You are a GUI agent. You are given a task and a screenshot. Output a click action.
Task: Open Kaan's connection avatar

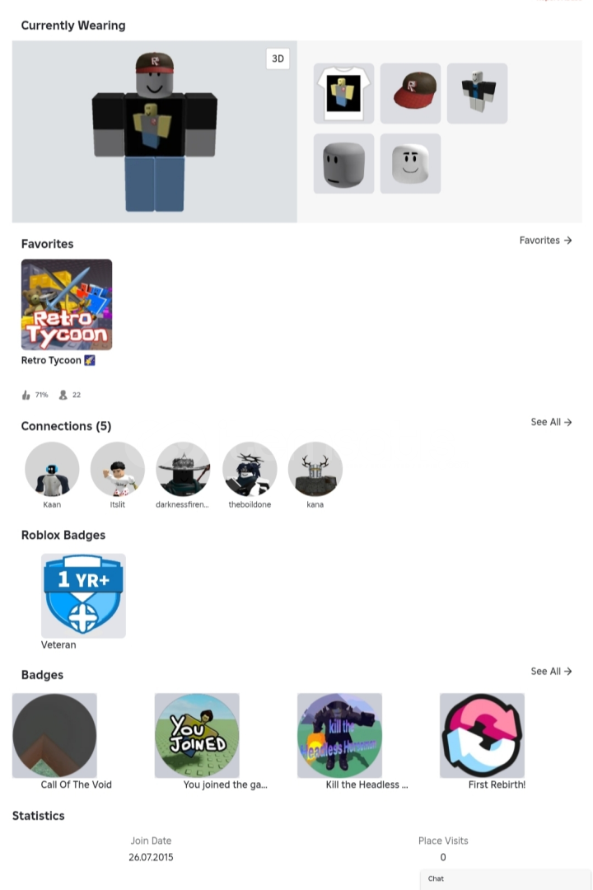tap(52, 470)
